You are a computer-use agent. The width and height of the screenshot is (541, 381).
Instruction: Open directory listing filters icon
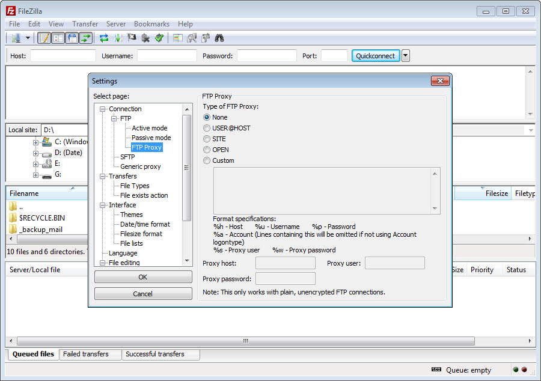[178, 38]
